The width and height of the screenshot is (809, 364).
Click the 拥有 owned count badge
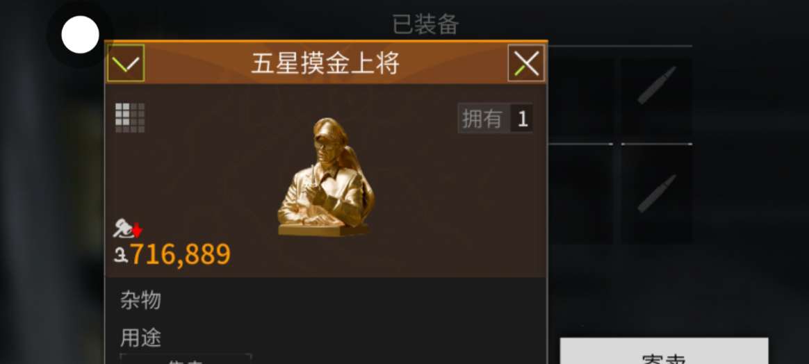point(496,119)
